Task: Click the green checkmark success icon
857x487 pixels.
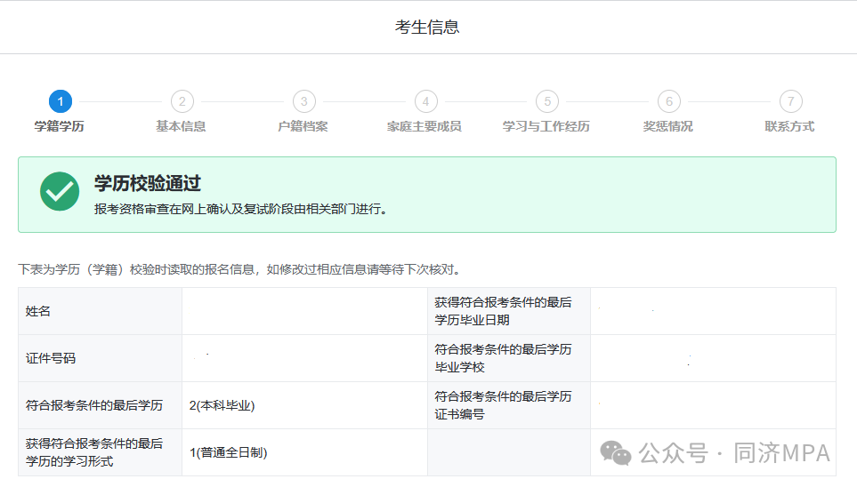Action: pos(60,192)
